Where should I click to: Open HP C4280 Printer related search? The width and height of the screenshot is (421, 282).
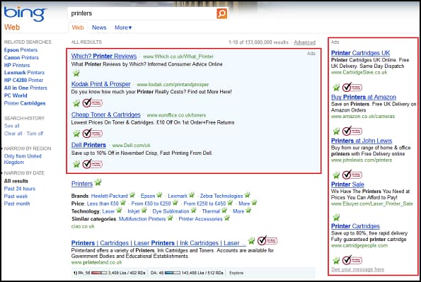pos(23,80)
